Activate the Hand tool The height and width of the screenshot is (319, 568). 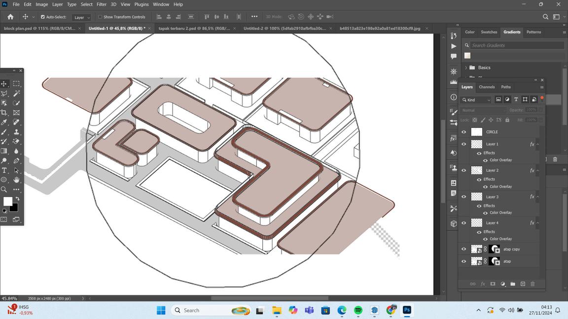coord(16,180)
